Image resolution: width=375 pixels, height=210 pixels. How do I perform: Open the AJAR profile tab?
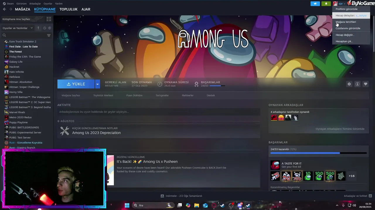tap(86, 9)
